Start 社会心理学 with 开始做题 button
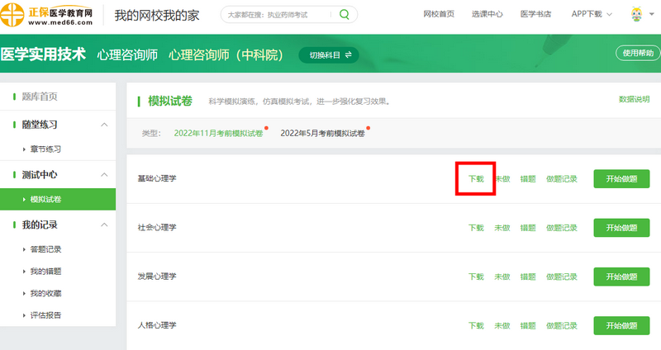 621,228
